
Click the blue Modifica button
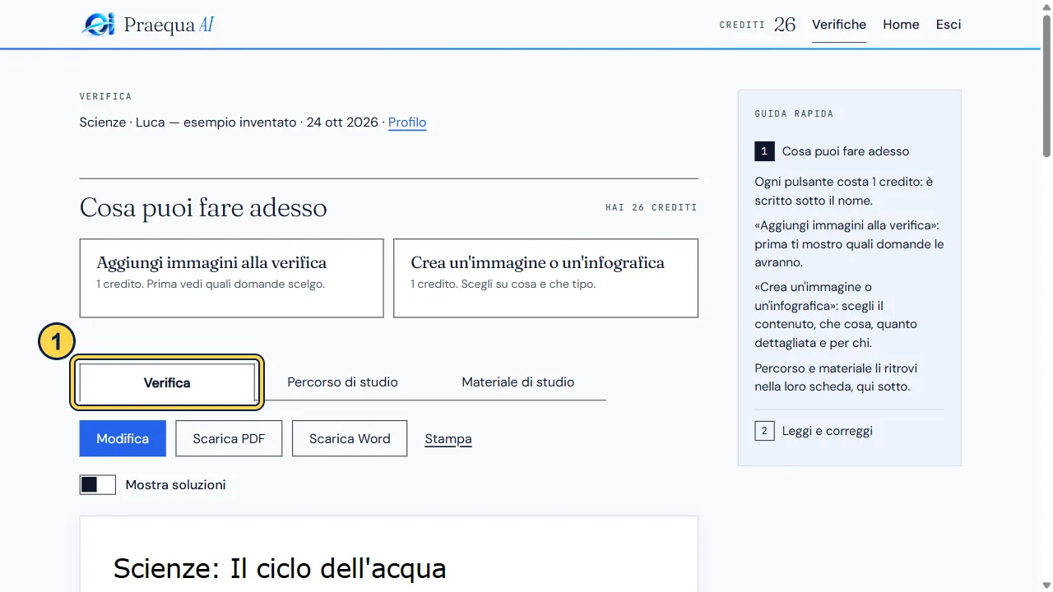123,438
